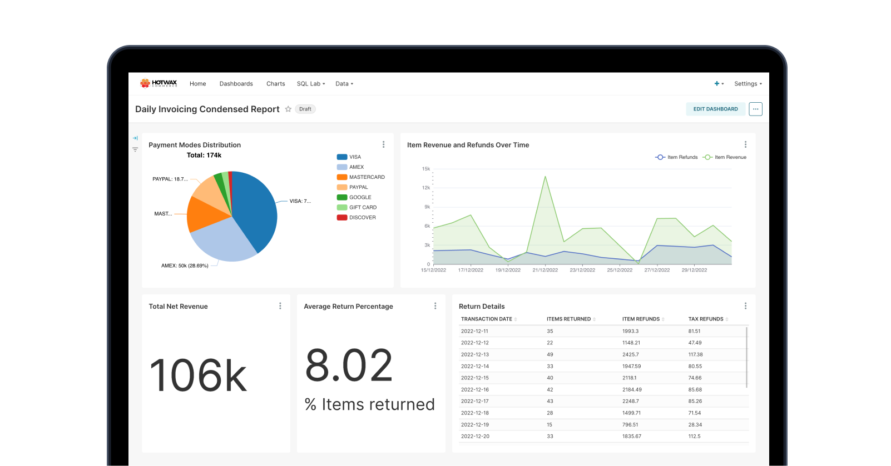The width and height of the screenshot is (891, 466).
Task: Sort by Transaction Date column arrows
Action: 516,319
